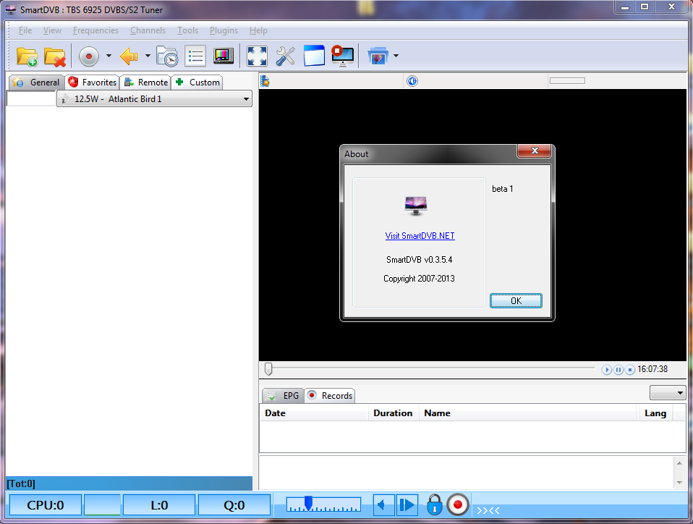Click the description pane scroll down arrow

pos(679,483)
